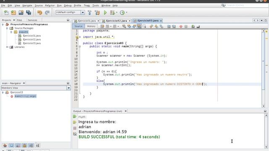
Task: Click the Next Bookmark icon
Action: click(x=156, y=26)
